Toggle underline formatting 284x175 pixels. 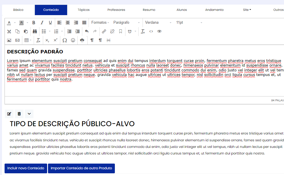coord(50,23)
